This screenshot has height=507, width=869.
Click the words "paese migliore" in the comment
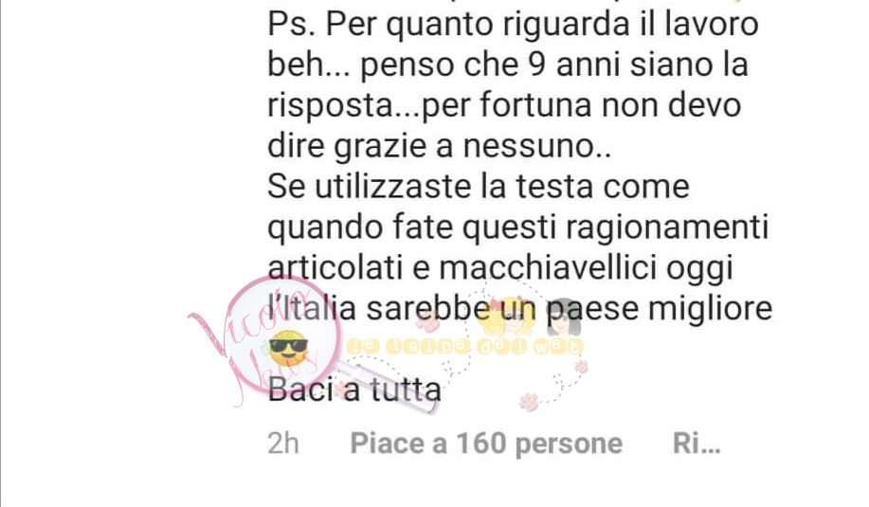pos(660,309)
